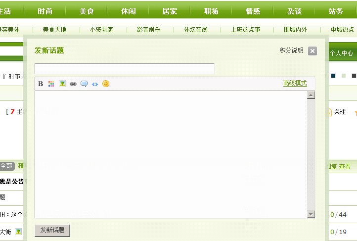This screenshot has height=241, width=357.
Task: Open the 美食 navigation tab
Action: pyautogui.click(x=87, y=11)
